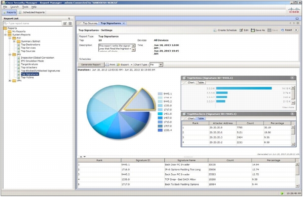Open the tab list icon at the tab strip's end
The image size is (303, 197).
coord(298,23)
